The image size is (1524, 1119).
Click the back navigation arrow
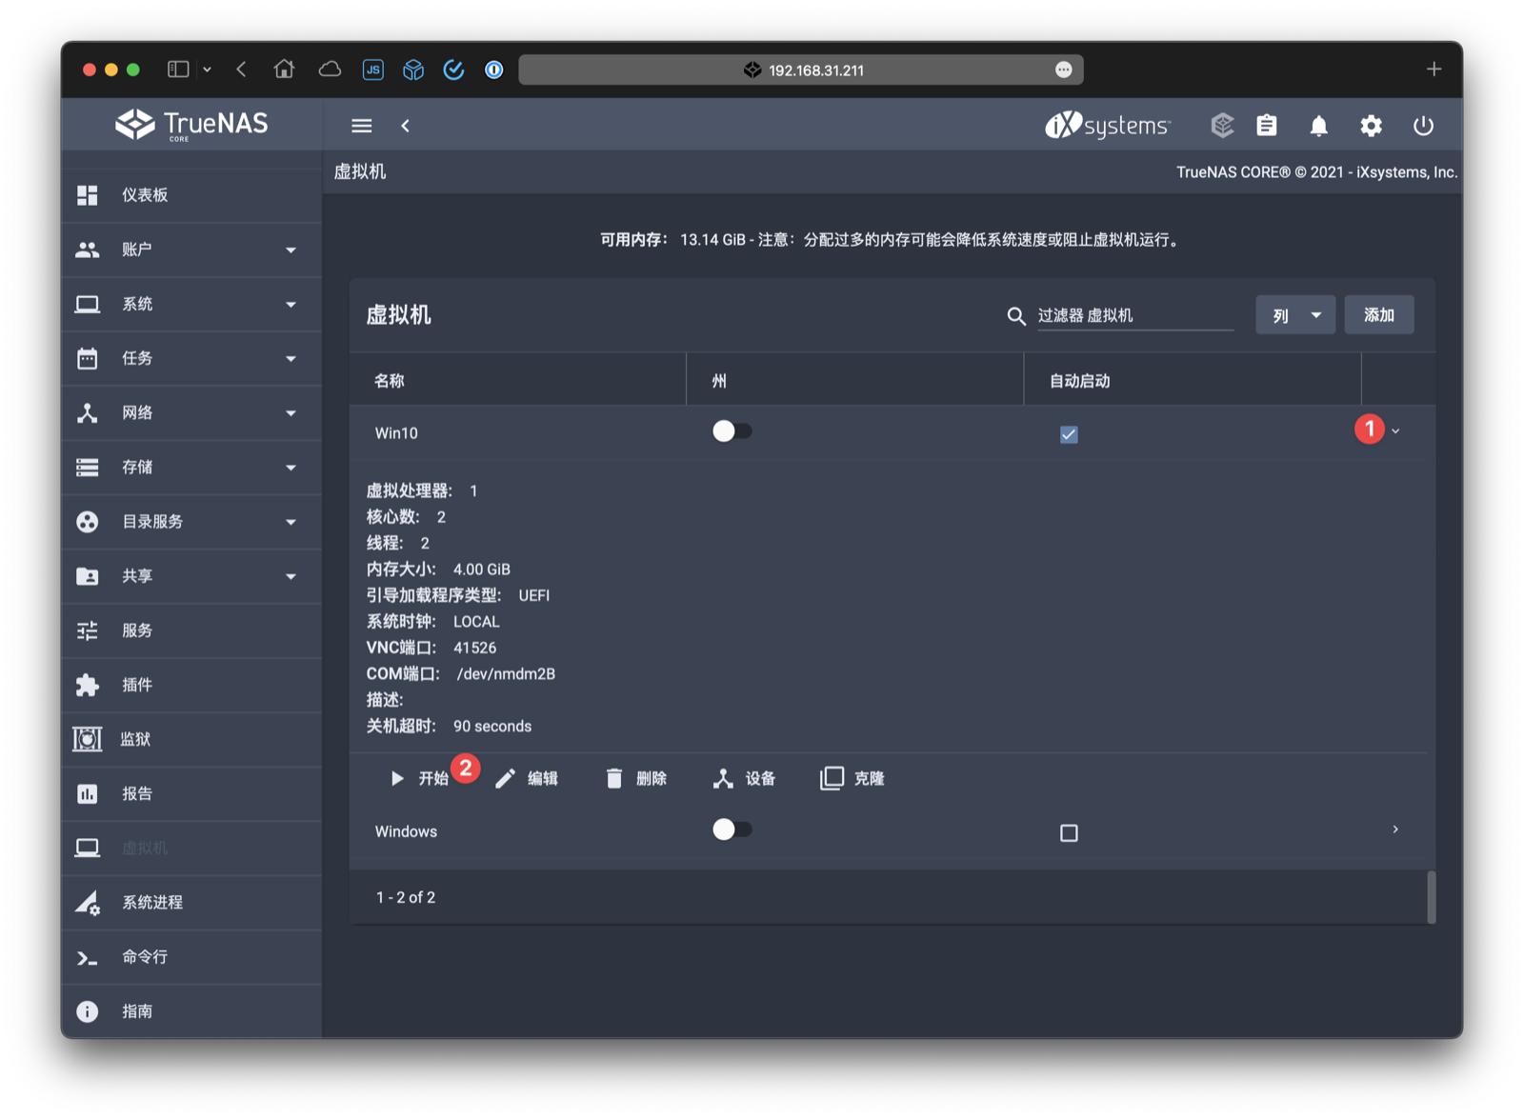click(406, 125)
